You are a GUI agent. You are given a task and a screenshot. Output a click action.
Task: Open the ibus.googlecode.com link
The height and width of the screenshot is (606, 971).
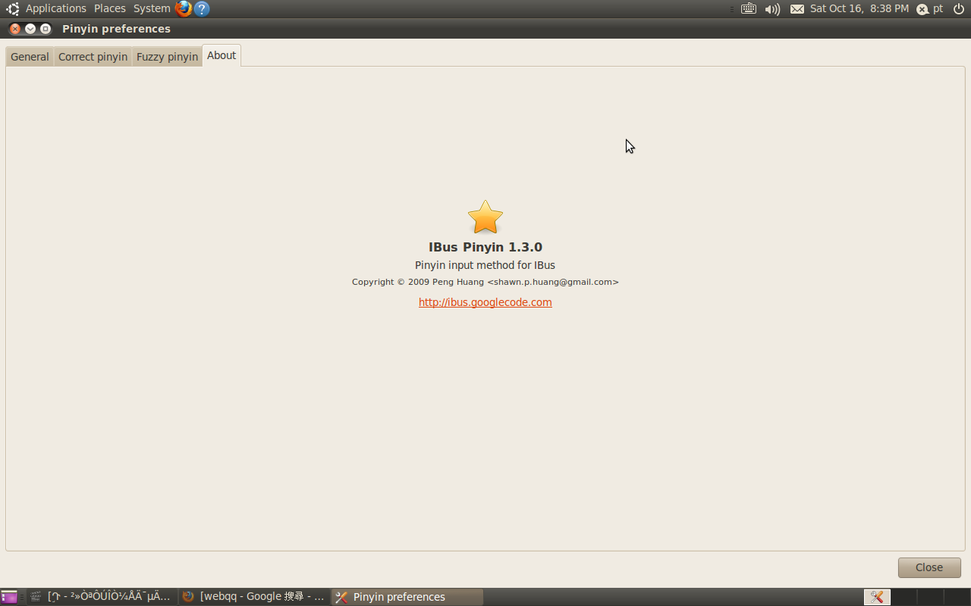[x=485, y=302]
